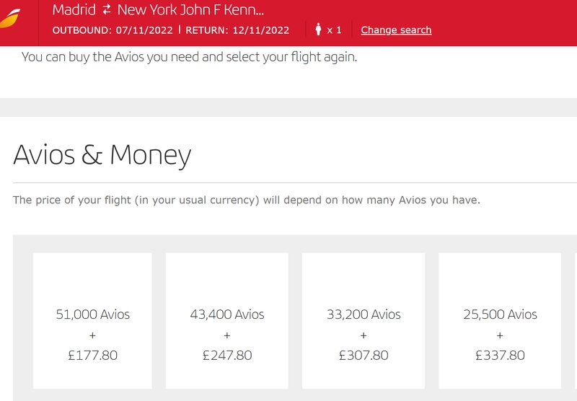This screenshot has height=401, width=577.
Task: Select the 33,200 Avios option
Action: 364,320
